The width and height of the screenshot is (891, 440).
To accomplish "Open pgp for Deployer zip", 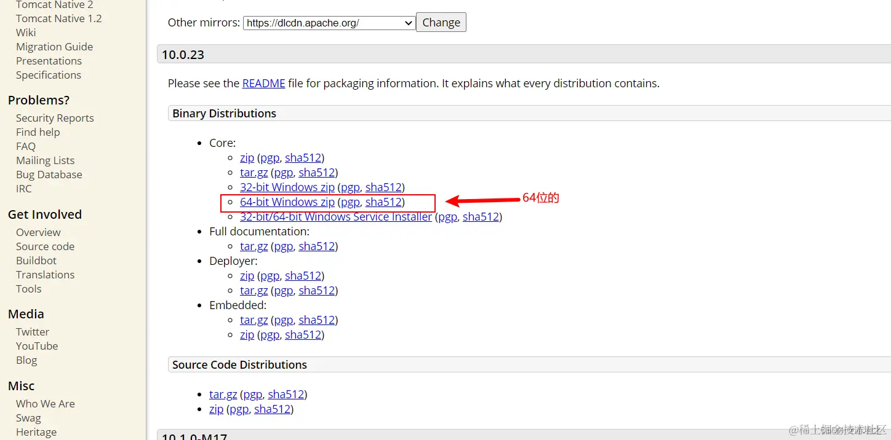I will [x=270, y=275].
